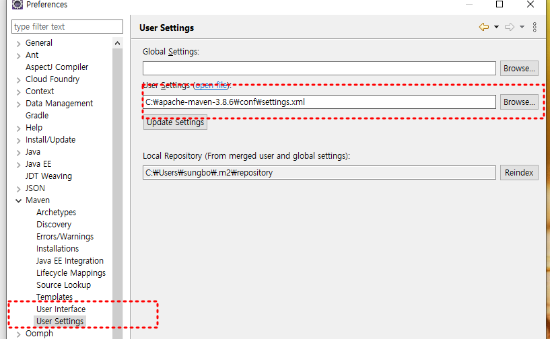Open Maven Errors/Warnings page

65,237
